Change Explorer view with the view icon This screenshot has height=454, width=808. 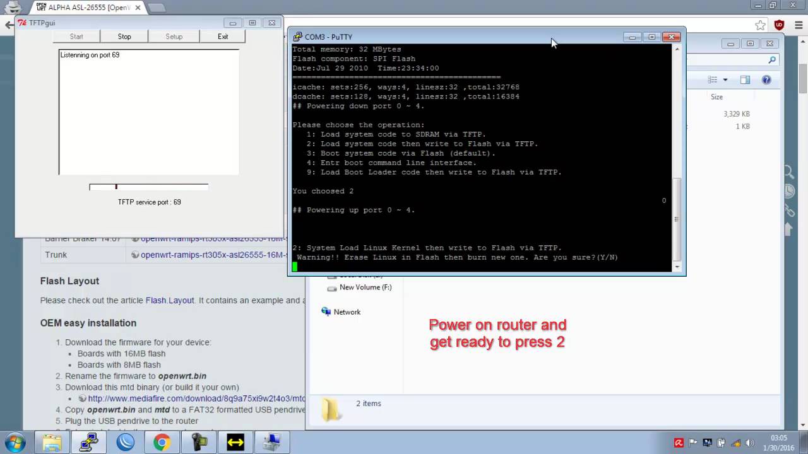(x=713, y=80)
